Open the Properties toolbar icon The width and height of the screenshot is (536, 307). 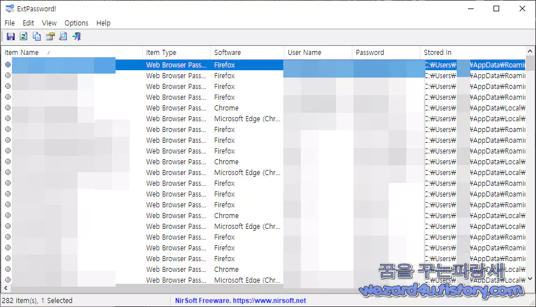[x=50, y=36]
